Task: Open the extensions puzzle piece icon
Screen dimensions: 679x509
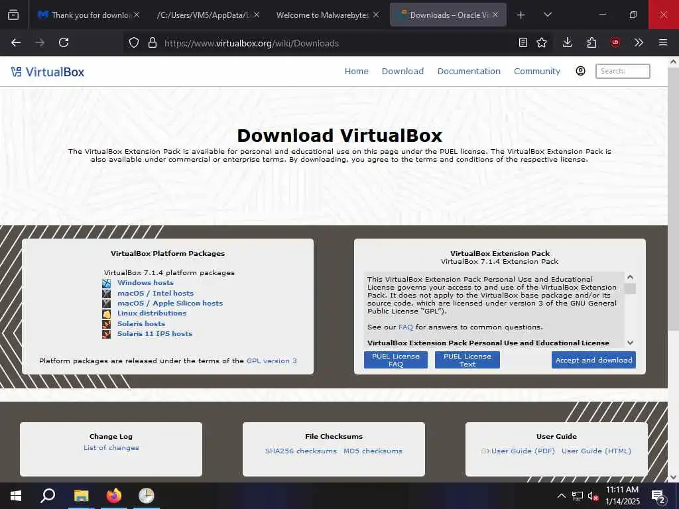Action: 591,42
